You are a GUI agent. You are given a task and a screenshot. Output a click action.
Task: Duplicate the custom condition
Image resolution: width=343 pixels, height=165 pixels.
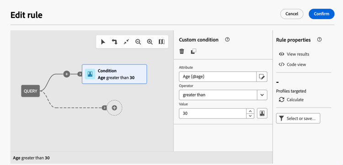coord(193,51)
